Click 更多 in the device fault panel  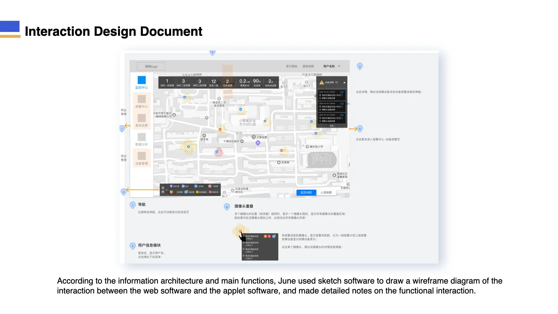[x=332, y=126]
